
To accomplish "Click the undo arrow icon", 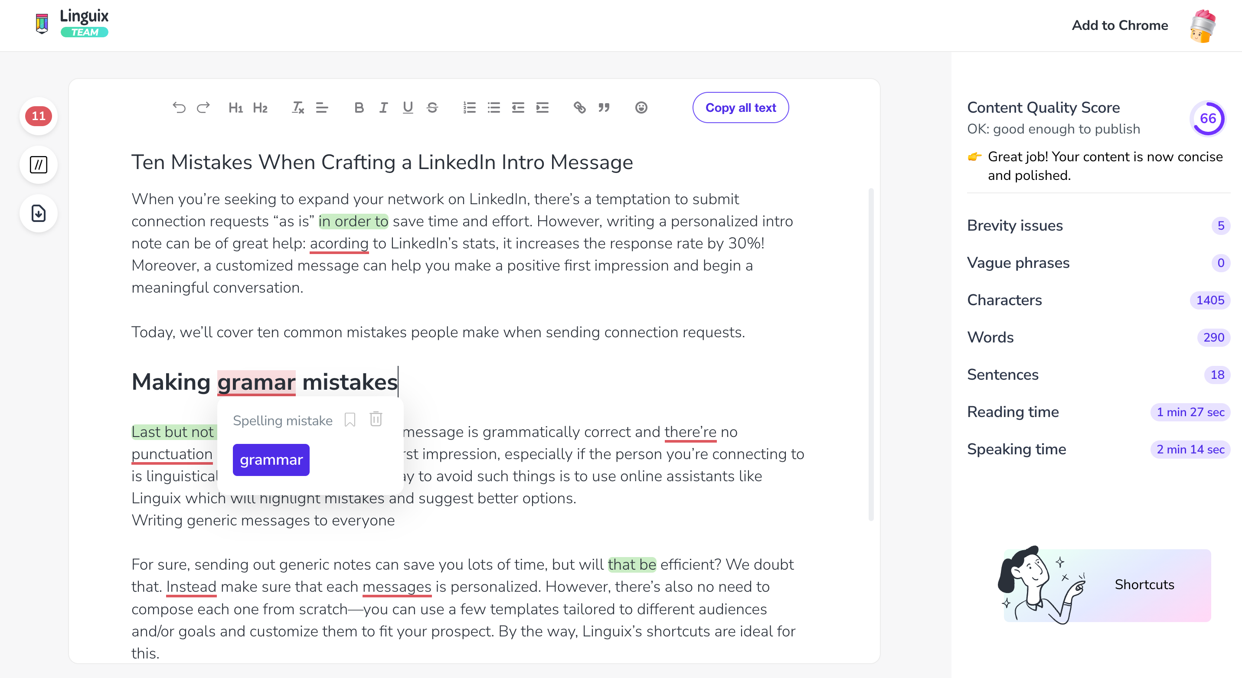I will (179, 108).
